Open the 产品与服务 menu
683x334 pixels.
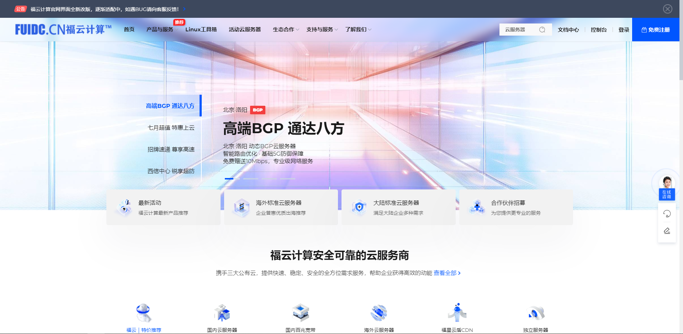click(160, 30)
